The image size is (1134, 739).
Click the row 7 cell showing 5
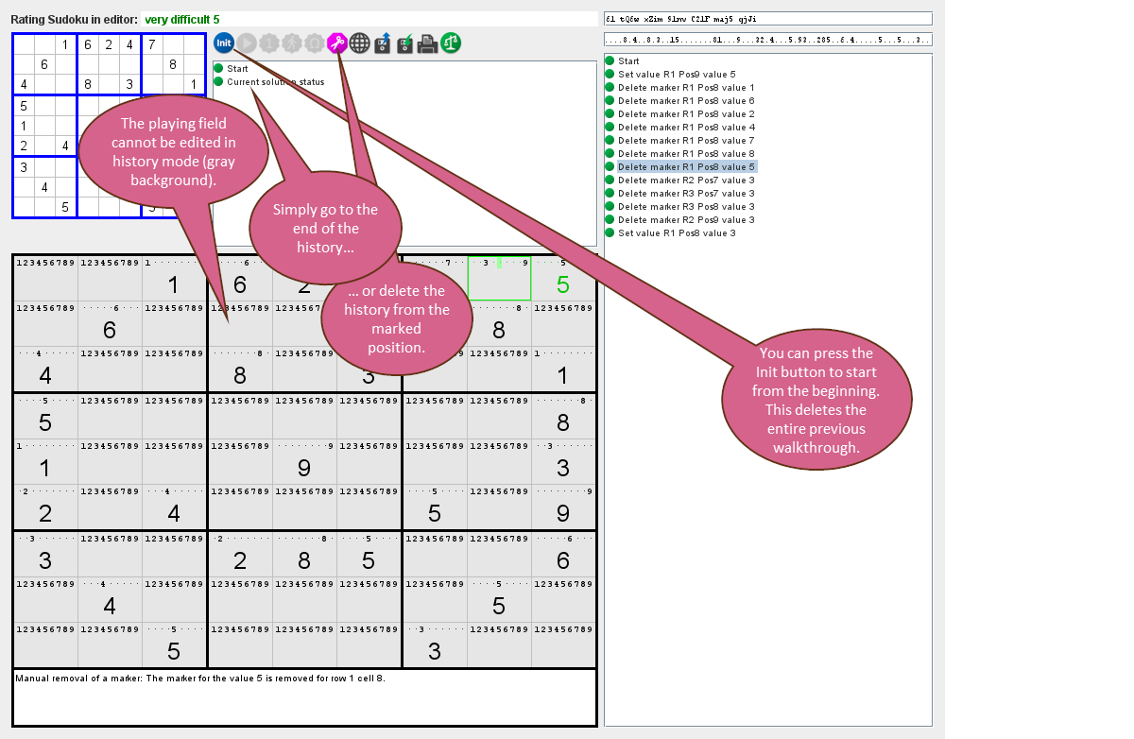tap(369, 556)
